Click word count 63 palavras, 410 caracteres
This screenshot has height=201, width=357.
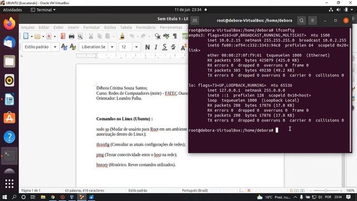point(84,190)
